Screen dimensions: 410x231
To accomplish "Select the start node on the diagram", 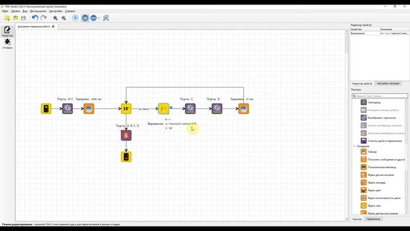I will click(46, 108).
